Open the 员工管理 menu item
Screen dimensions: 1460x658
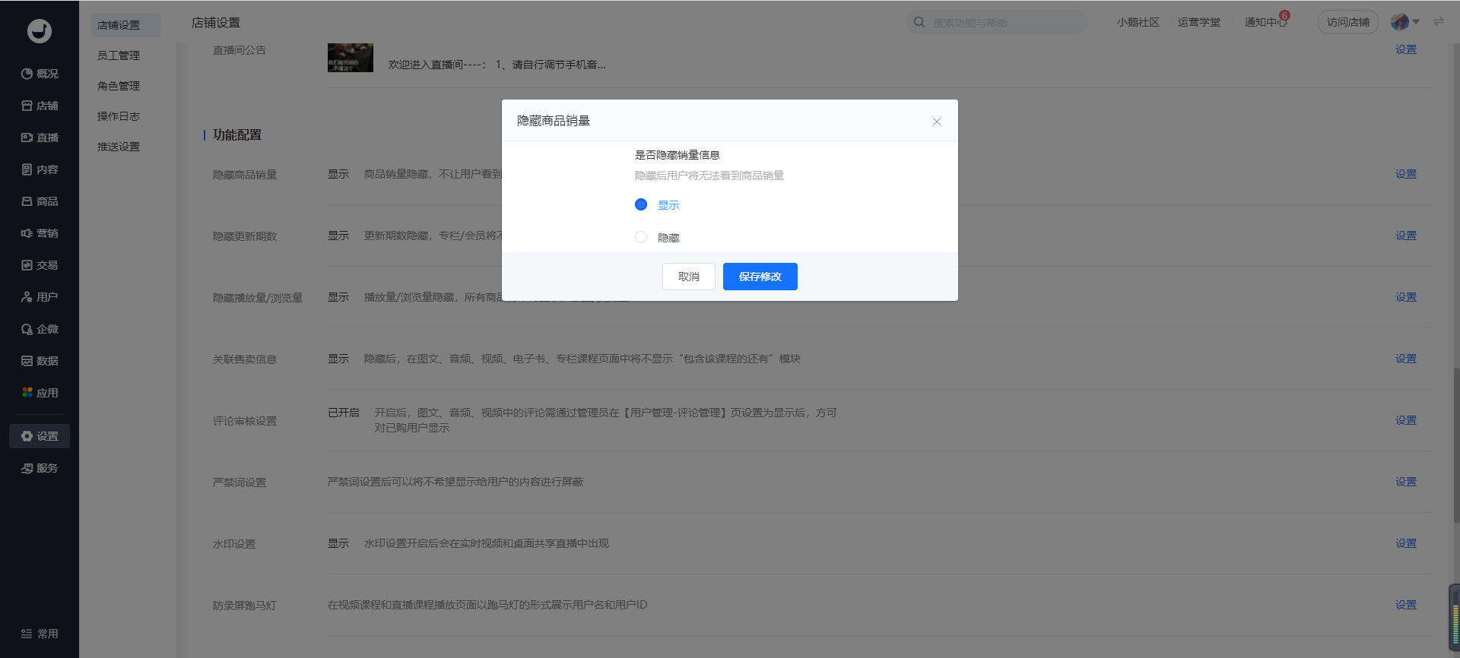119,55
